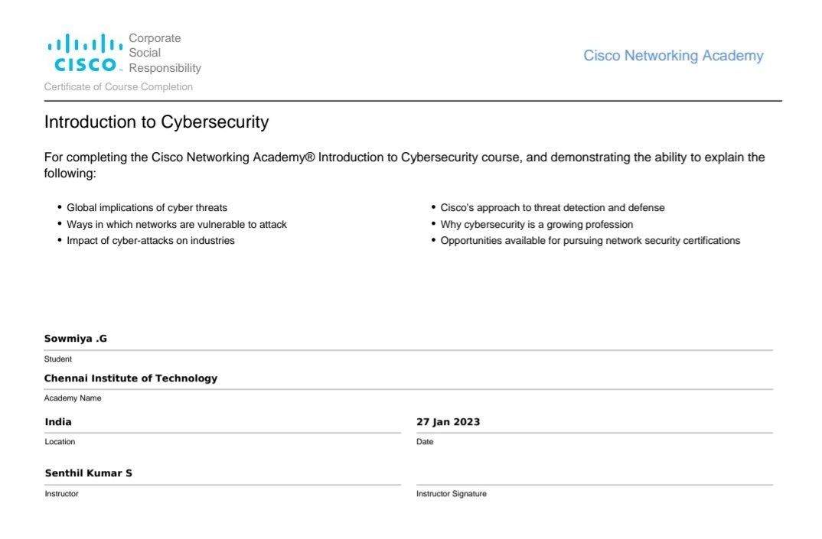Viewport: 822px width, 539px height.
Task: Click the Student label under name
Action: click(x=57, y=359)
